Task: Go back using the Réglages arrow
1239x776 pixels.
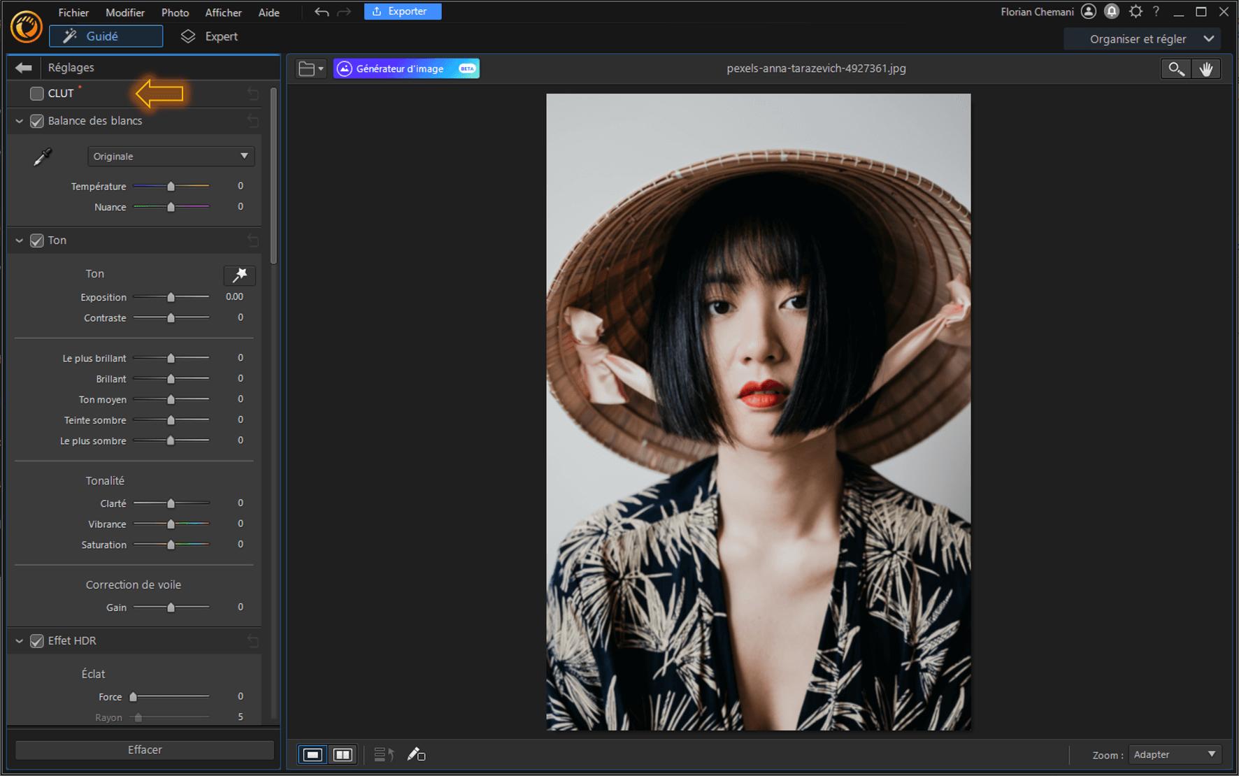Action: (24, 68)
